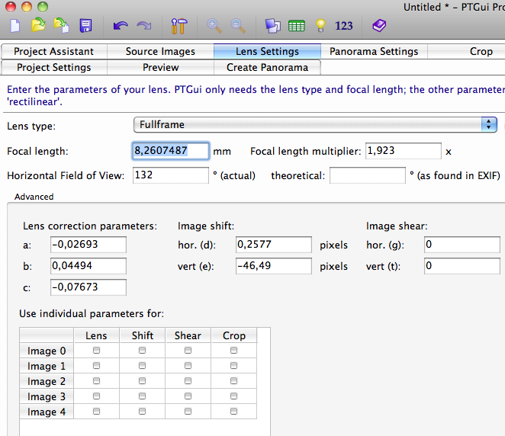Open the tools hammer icon
This screenshot has width=505, height=436.
179,26
